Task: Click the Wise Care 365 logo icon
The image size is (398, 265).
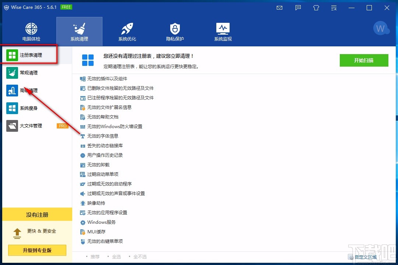Action: coord(6,7)
